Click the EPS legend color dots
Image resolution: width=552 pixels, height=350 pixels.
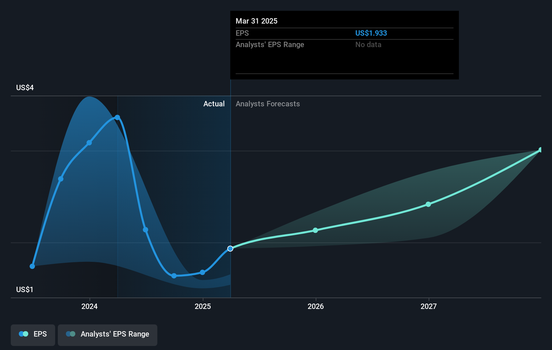pyautogui.click(x=24, y=334)
